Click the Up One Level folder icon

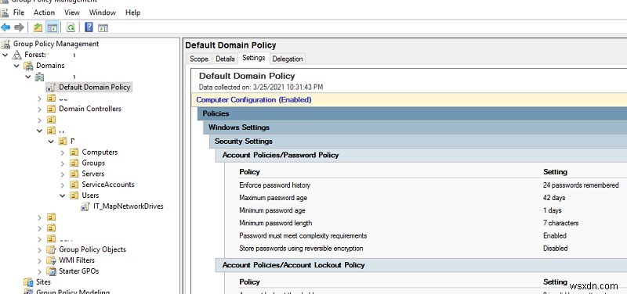tap(38, 27)
